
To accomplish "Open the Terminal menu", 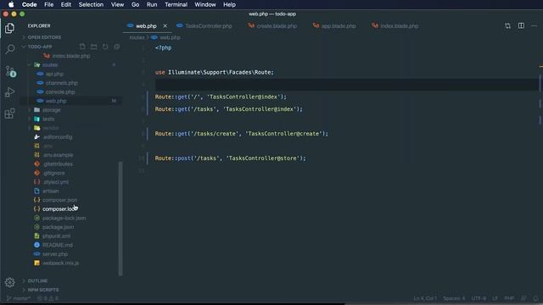I will [x=176, y=4].
